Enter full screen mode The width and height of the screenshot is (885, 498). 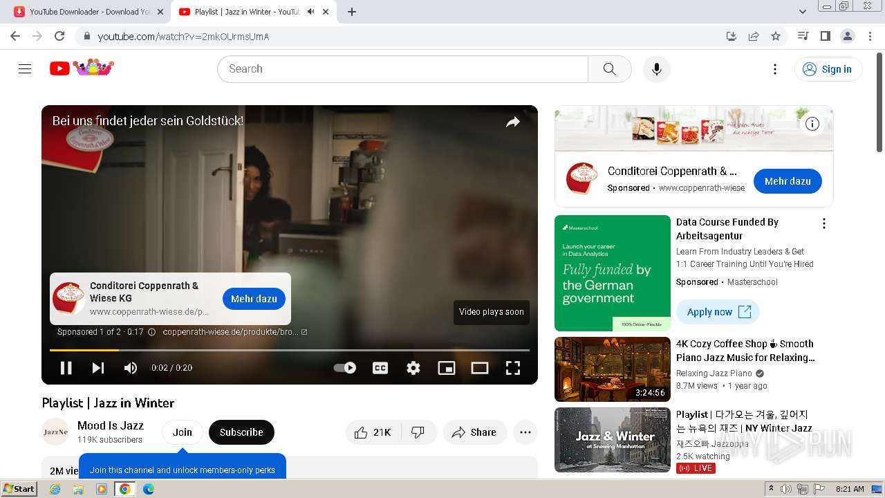[513, 368]
